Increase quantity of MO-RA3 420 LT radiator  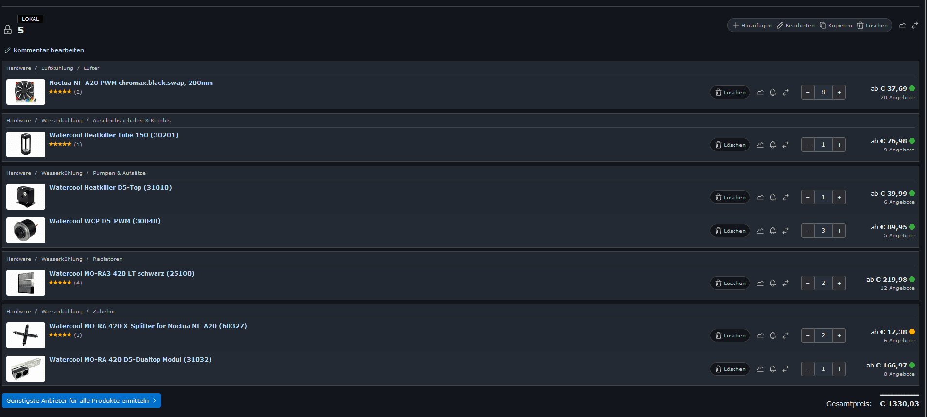point(839,283)
